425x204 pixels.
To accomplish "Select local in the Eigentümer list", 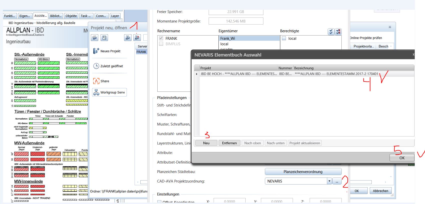I will [249, 44].
